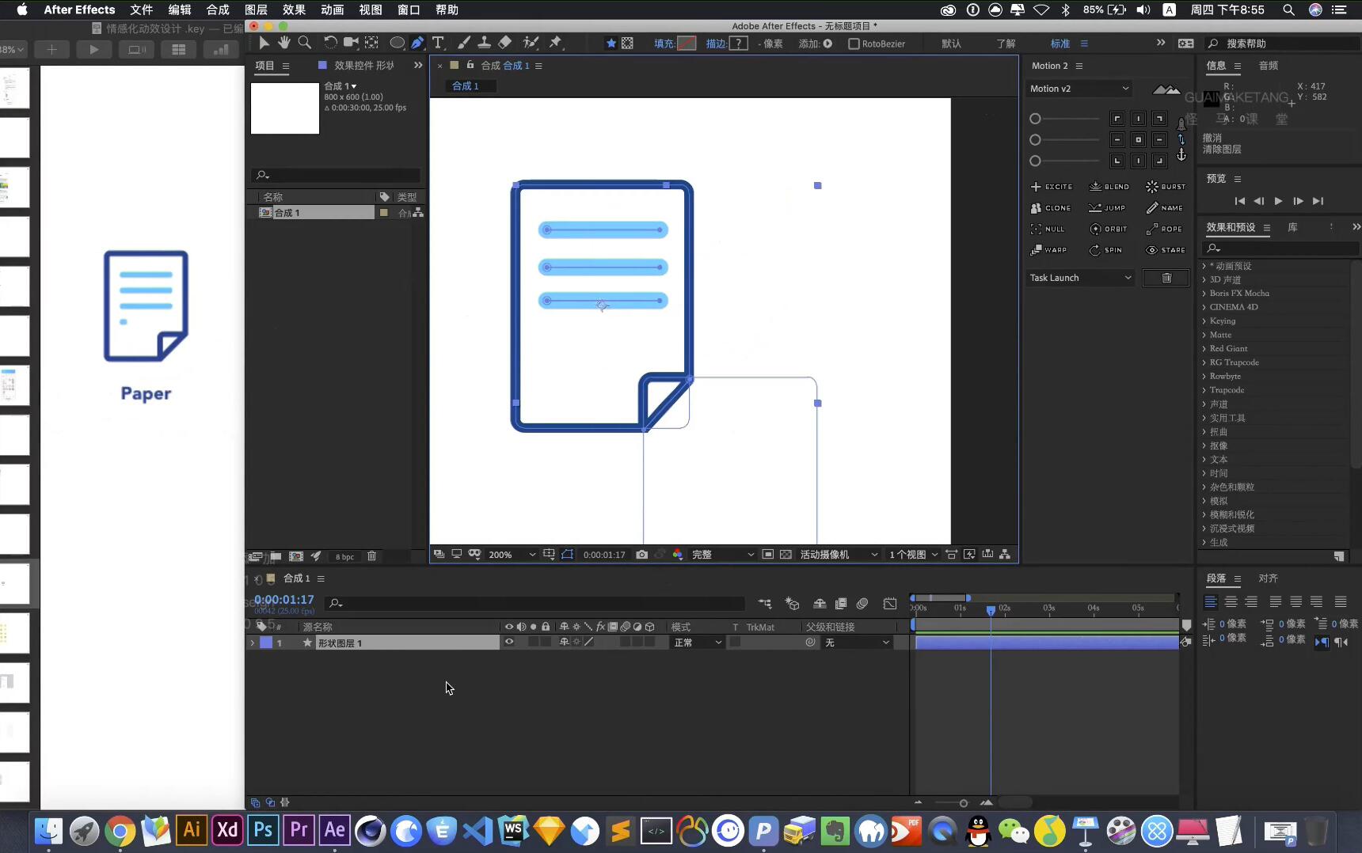This screenshot has height=853, width=1362.
Task: Hide 形状图层 1 using eye toggle
Action: (509, 643)
